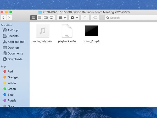Image resolution: width=157 pixels, height=118 pixels.
Task: Click the Favorites sidebar heading
Action: (6, 25)
